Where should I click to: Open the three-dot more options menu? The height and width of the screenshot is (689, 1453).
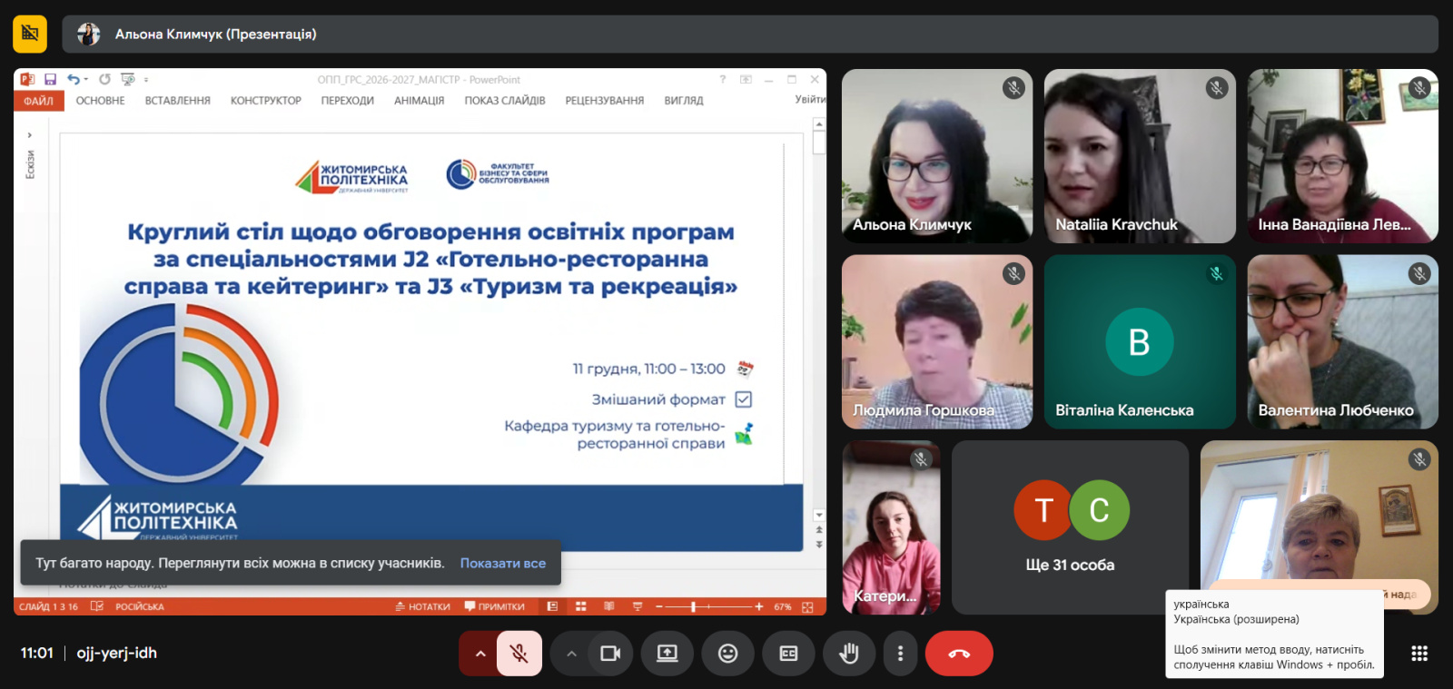pos(900,654)
